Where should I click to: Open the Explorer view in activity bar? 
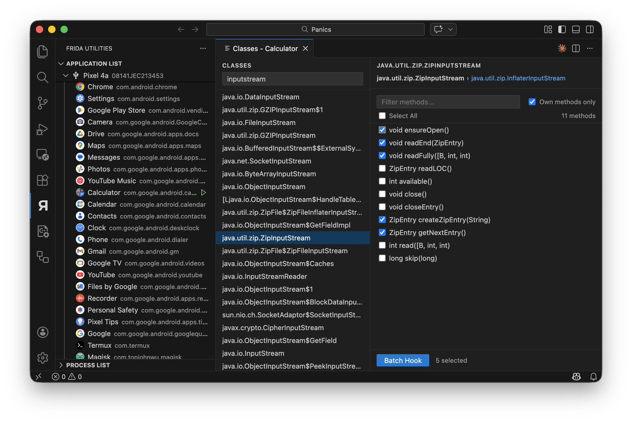tap(42, 52)
